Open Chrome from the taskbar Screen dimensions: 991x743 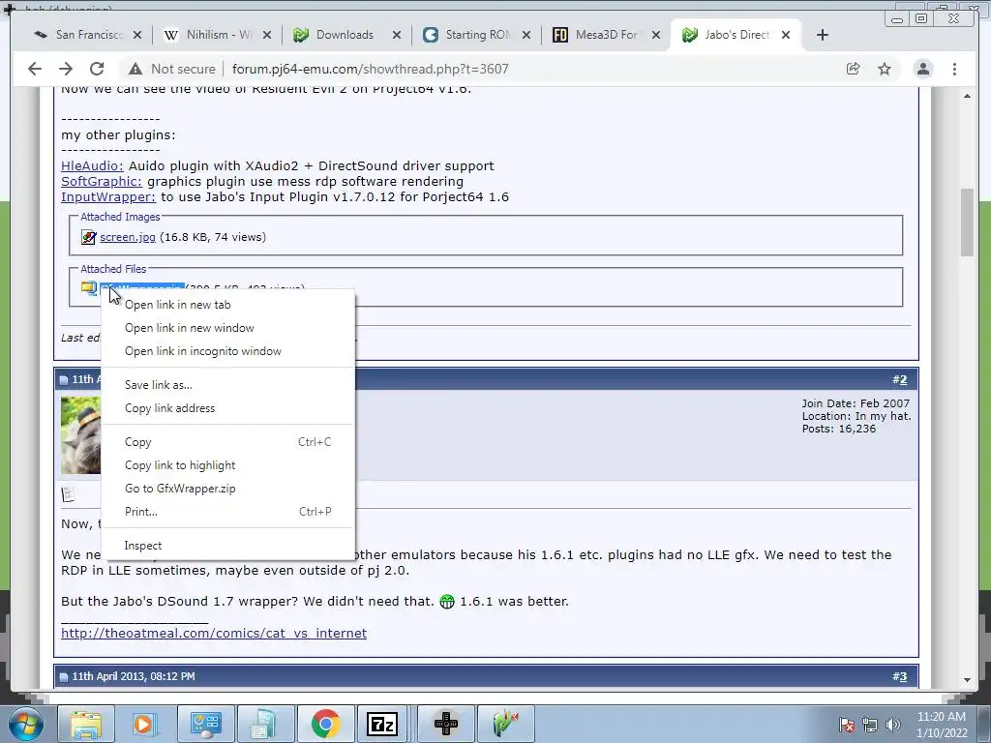(325, 724)
